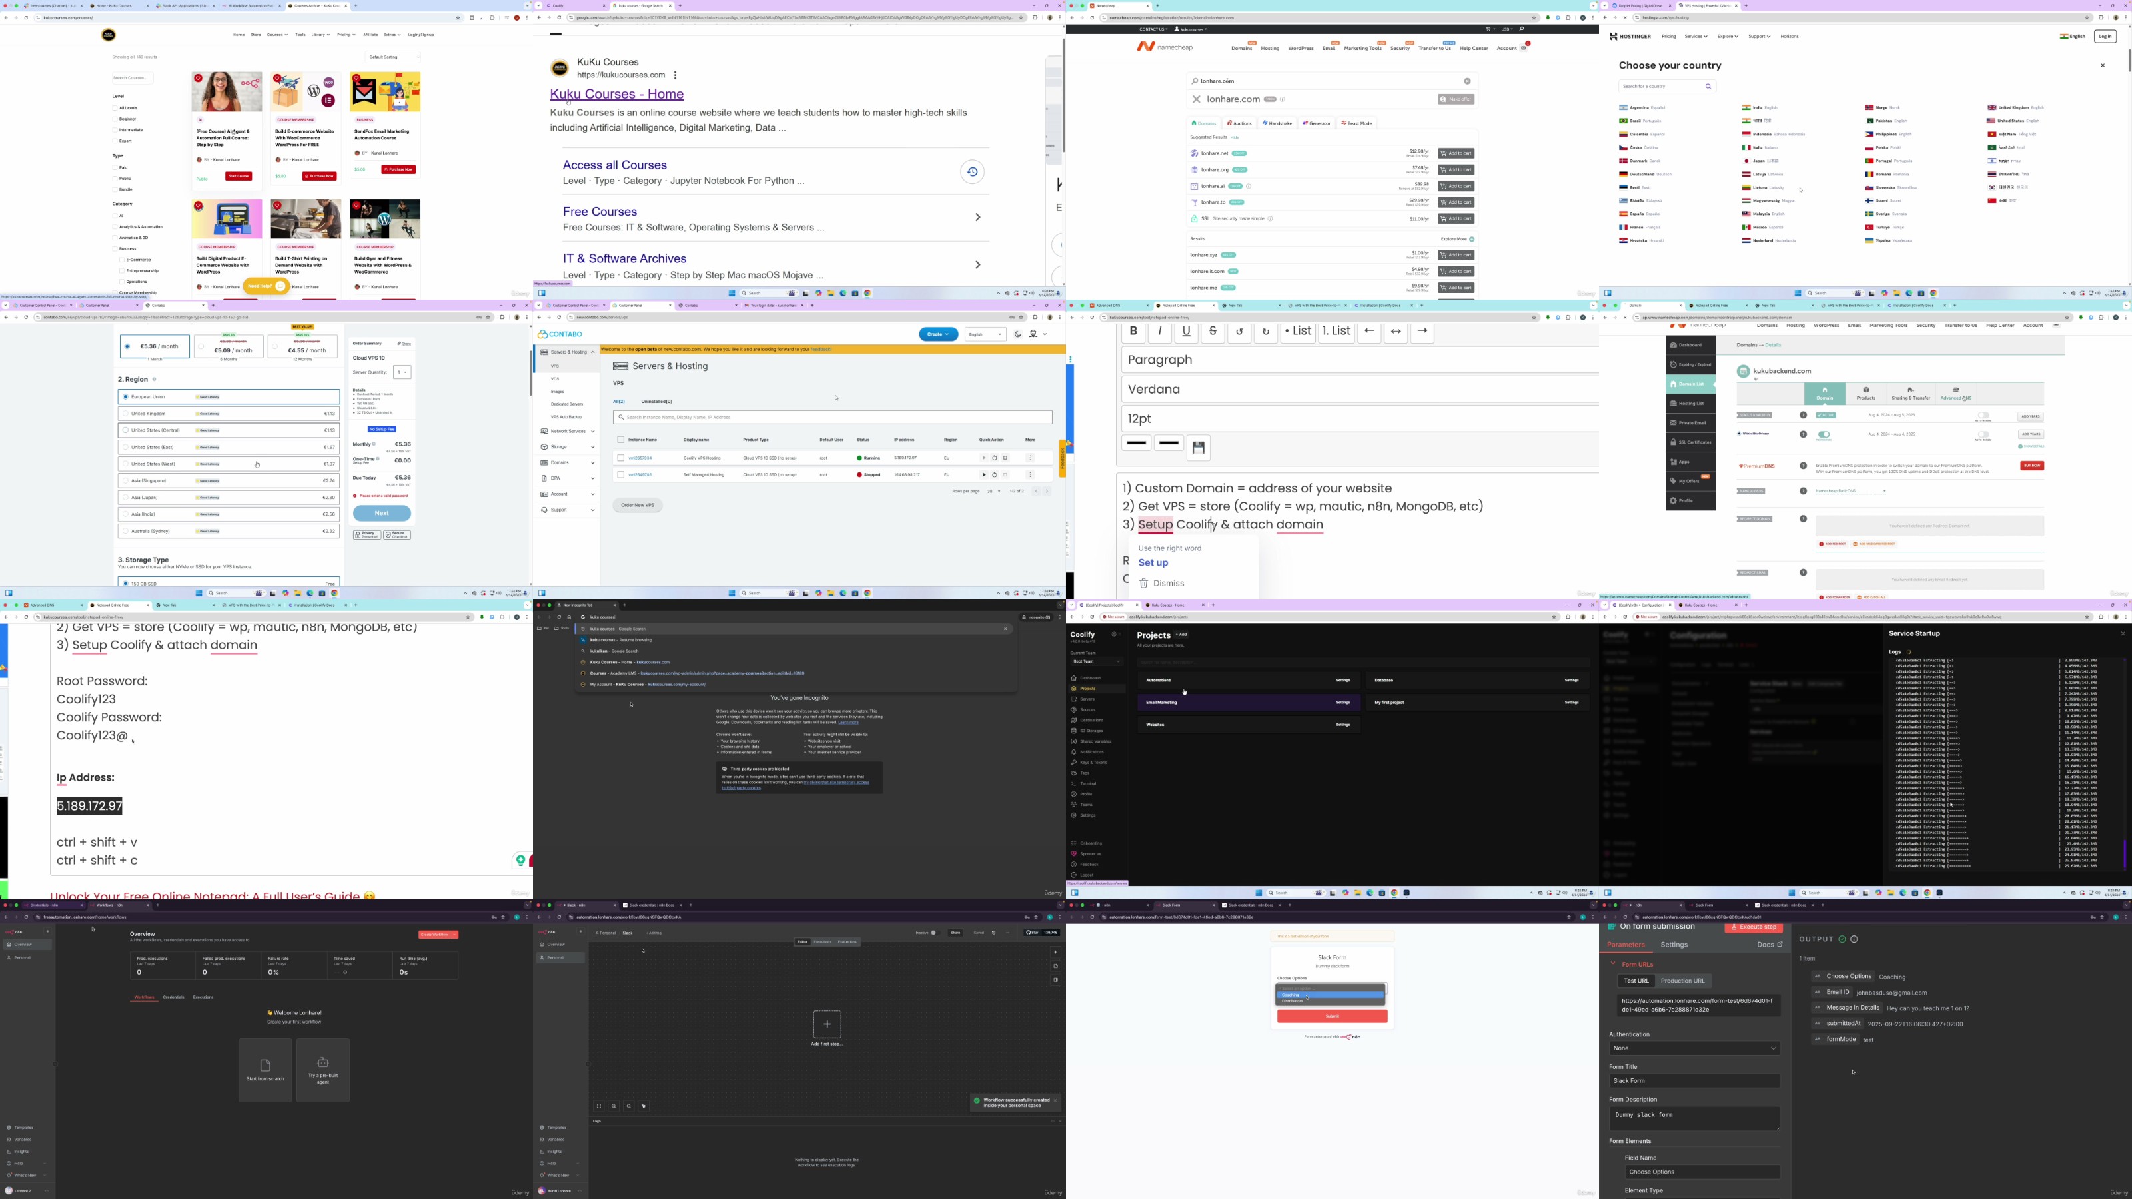Open SSL Certificates in the Namecheap sidebar
The width and height of the screenshot is (2132, 1199).
tap(1690, 443)
